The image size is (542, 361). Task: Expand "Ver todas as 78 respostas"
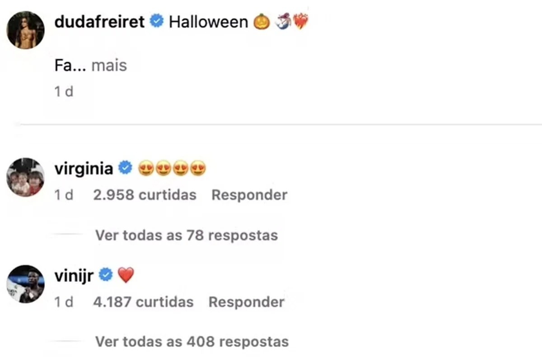tap(187, 235)
